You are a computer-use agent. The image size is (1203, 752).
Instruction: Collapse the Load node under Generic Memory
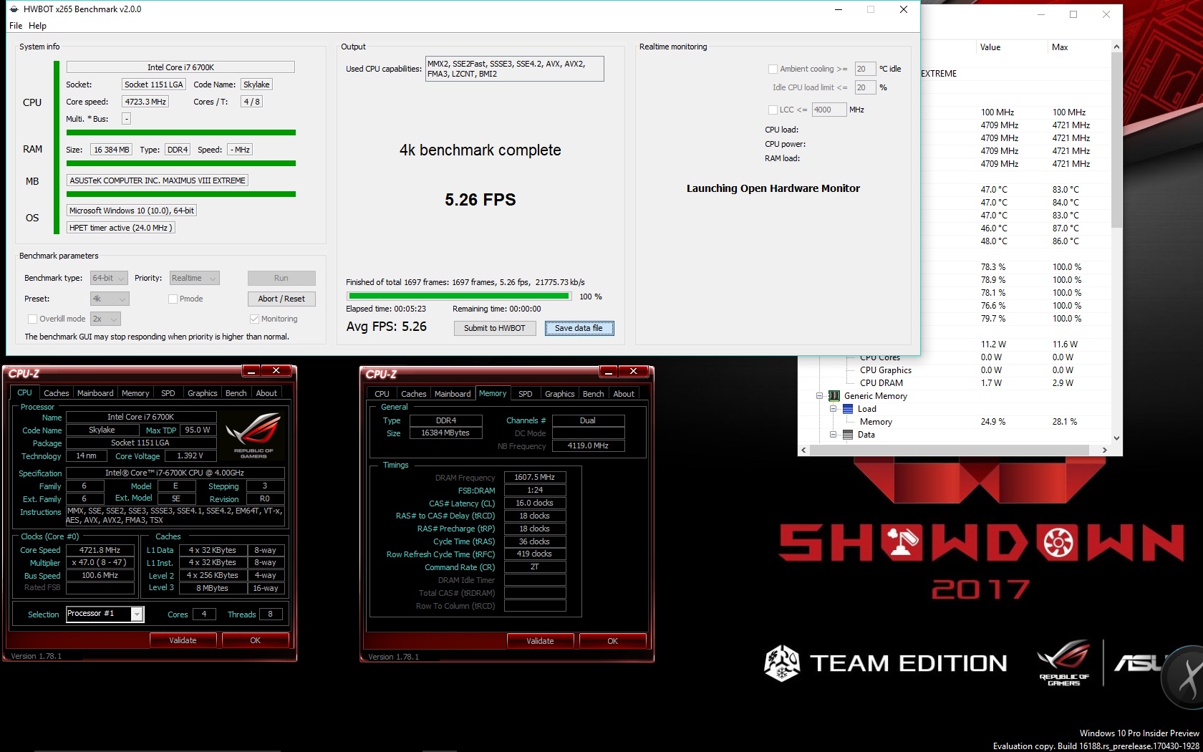(834, 409)
